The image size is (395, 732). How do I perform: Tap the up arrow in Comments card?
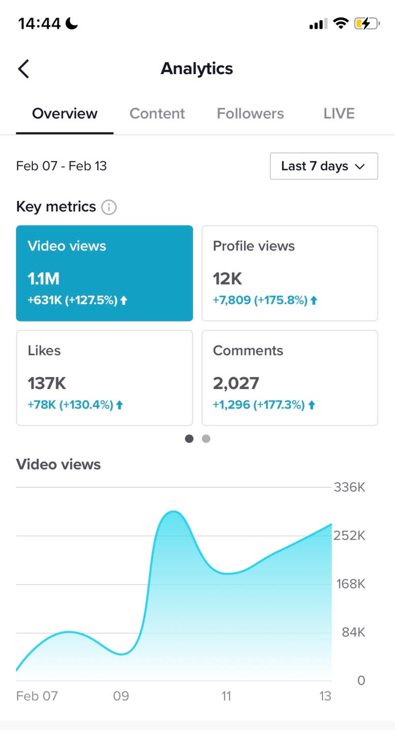312,405
